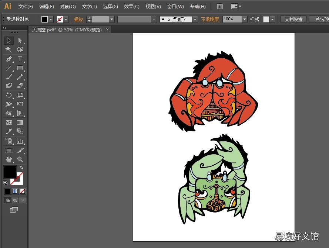
Task: Enable Draw Normal mode
Action: (x=8, y=200)
